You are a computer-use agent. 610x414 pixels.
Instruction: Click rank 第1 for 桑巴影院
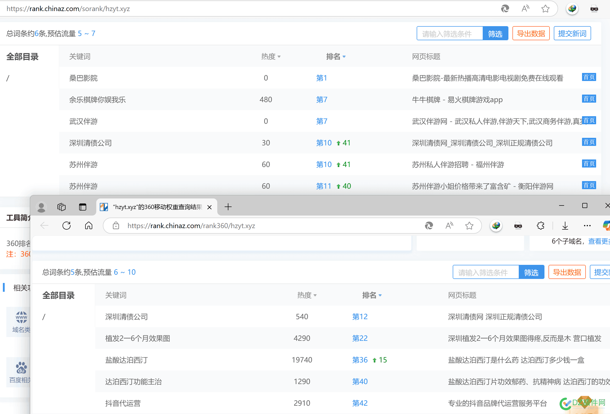[x=322, y=78]
